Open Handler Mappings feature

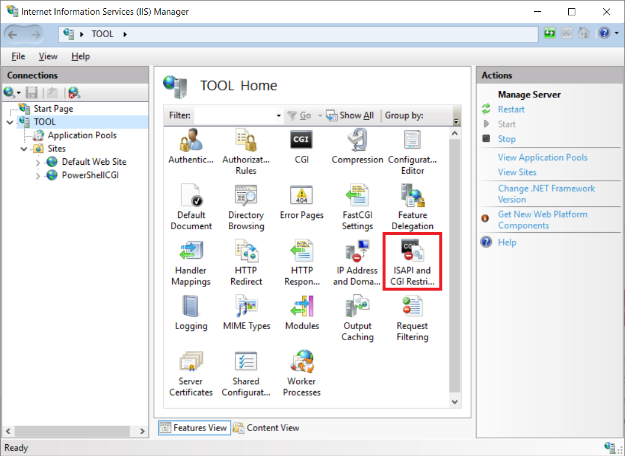click(191, 262)
